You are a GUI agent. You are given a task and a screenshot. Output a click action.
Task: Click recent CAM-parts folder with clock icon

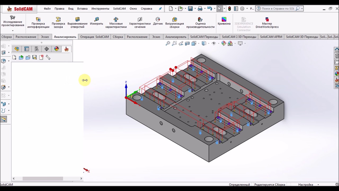[28, 57]
